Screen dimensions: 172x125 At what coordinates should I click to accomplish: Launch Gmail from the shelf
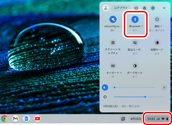(15, 118)
